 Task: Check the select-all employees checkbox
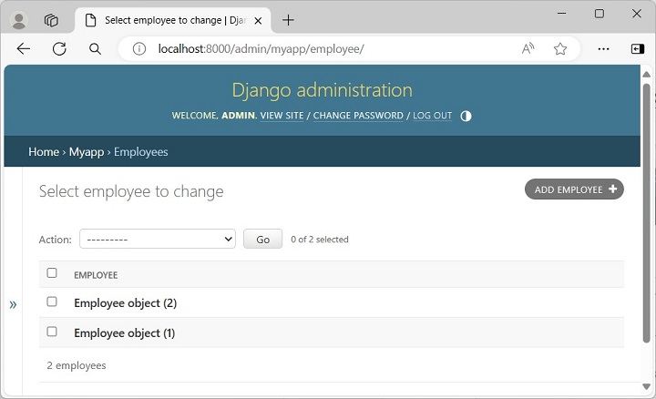[52, 273]
